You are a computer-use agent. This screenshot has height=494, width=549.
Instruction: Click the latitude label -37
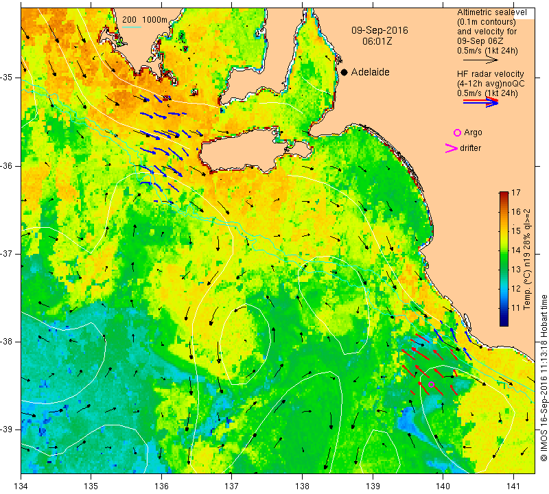pos(7,253)
